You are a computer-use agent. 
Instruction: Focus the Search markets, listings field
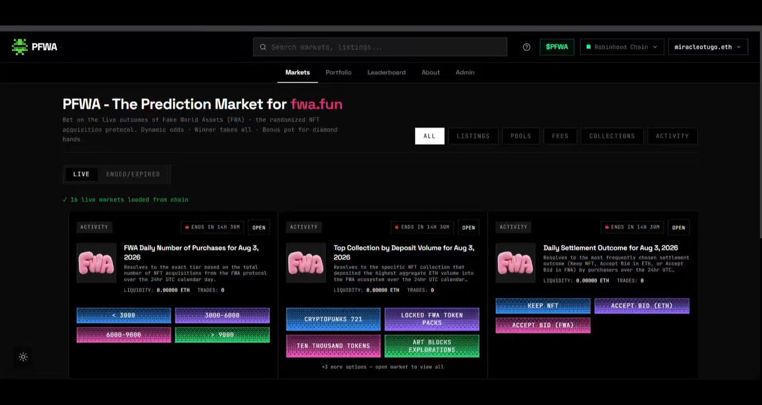click(x=380, y=47)
